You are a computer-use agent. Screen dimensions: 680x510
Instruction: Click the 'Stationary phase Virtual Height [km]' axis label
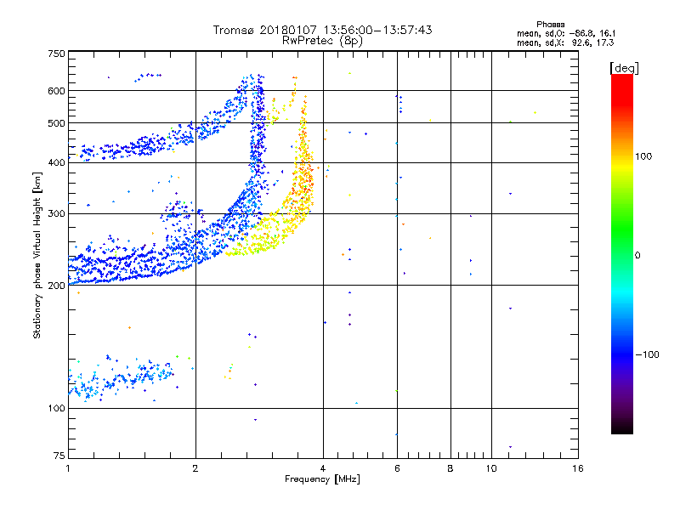click(37, 256)
